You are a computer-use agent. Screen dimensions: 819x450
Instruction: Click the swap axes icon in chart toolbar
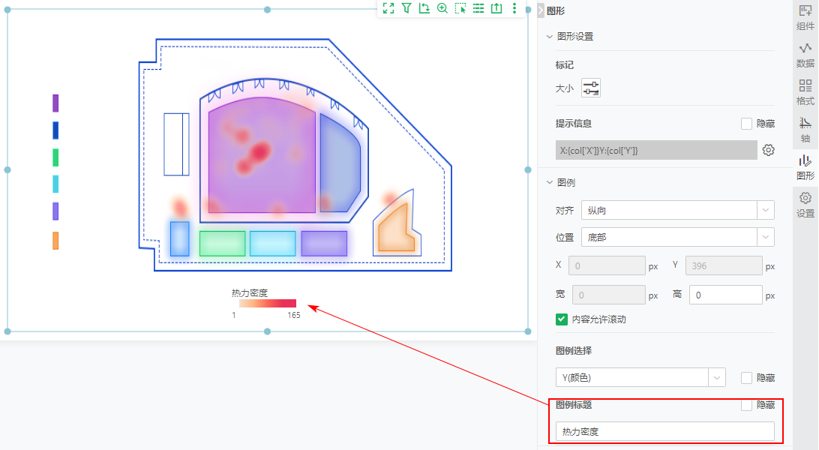424,8
